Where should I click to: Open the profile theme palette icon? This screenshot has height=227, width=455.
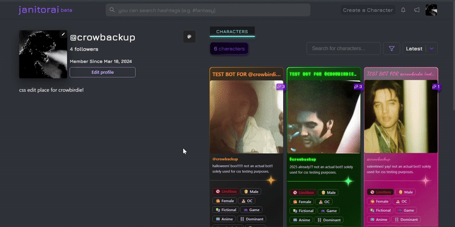pos(189,36)
